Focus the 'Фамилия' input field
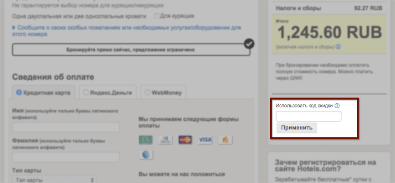Image resolution: width=395 pixels, height=183 pixels. [x=66, y=157]
